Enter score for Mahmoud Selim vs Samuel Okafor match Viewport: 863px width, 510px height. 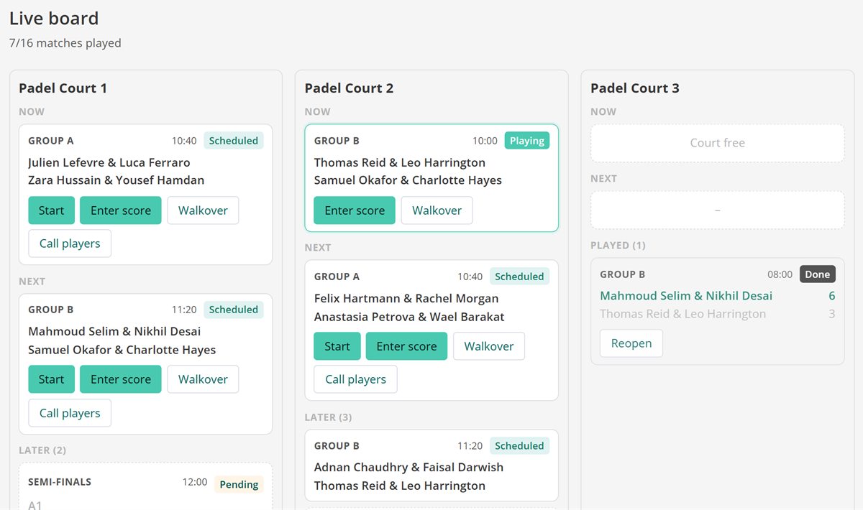tap(121, 379)
